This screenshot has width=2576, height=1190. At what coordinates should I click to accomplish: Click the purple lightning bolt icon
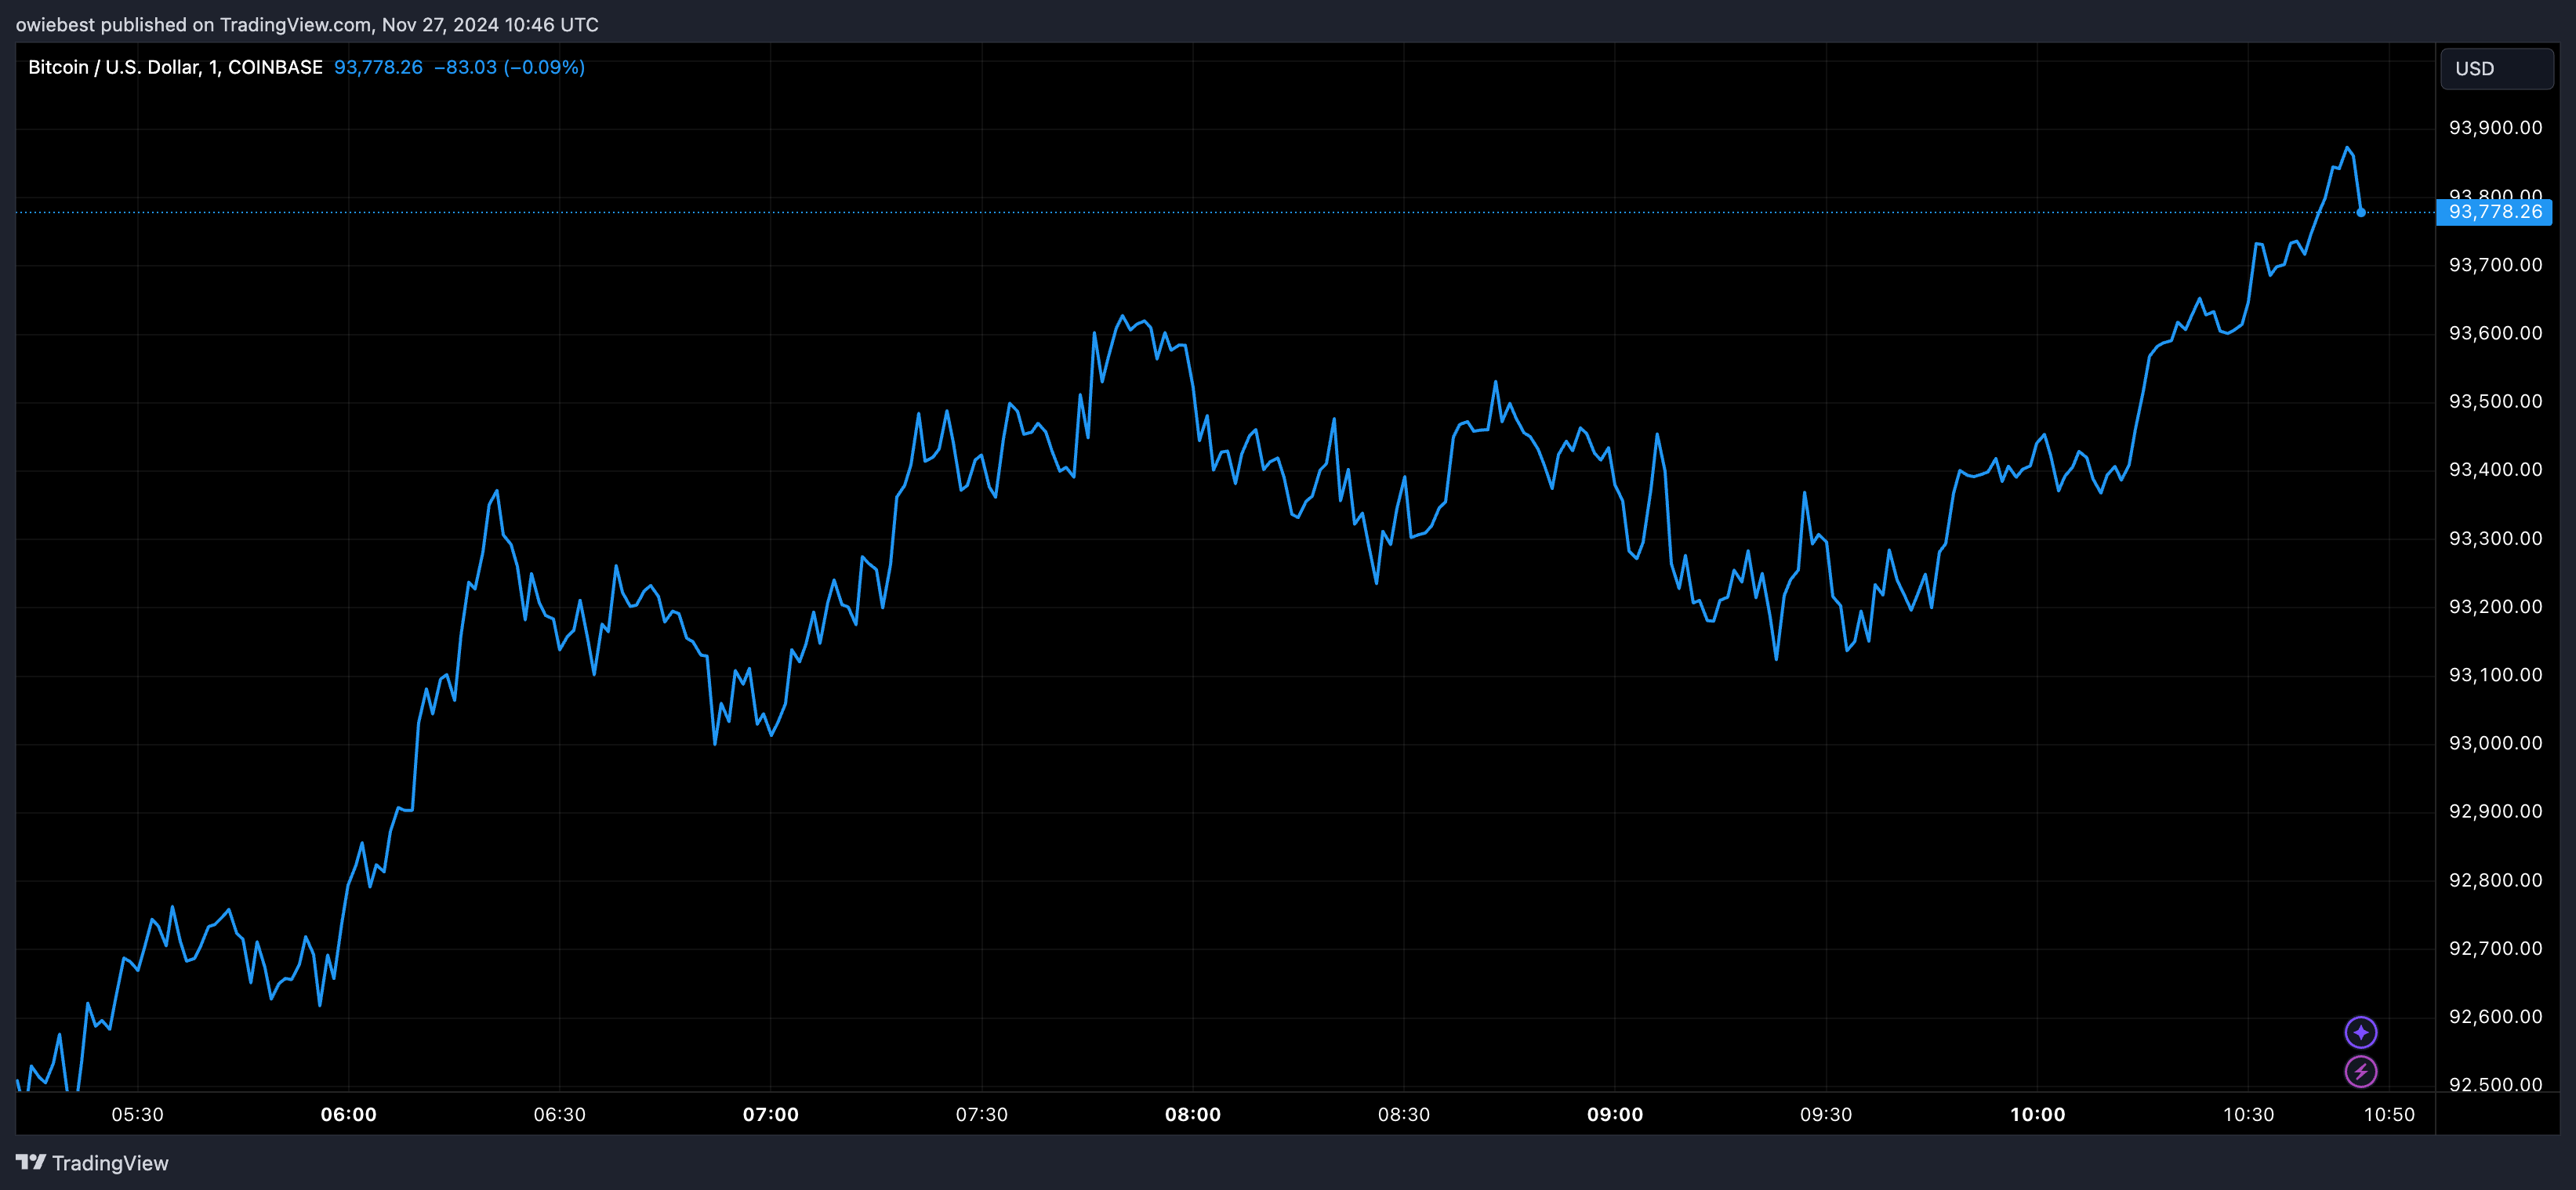(x=2360, y=1071)
